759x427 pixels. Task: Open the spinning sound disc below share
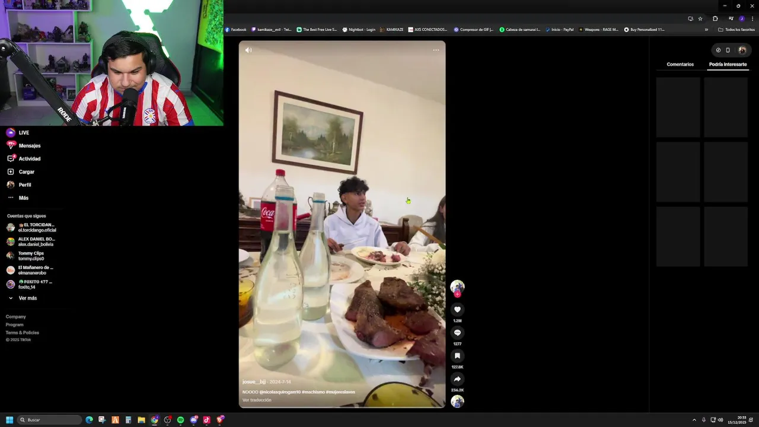coord(457,401)
